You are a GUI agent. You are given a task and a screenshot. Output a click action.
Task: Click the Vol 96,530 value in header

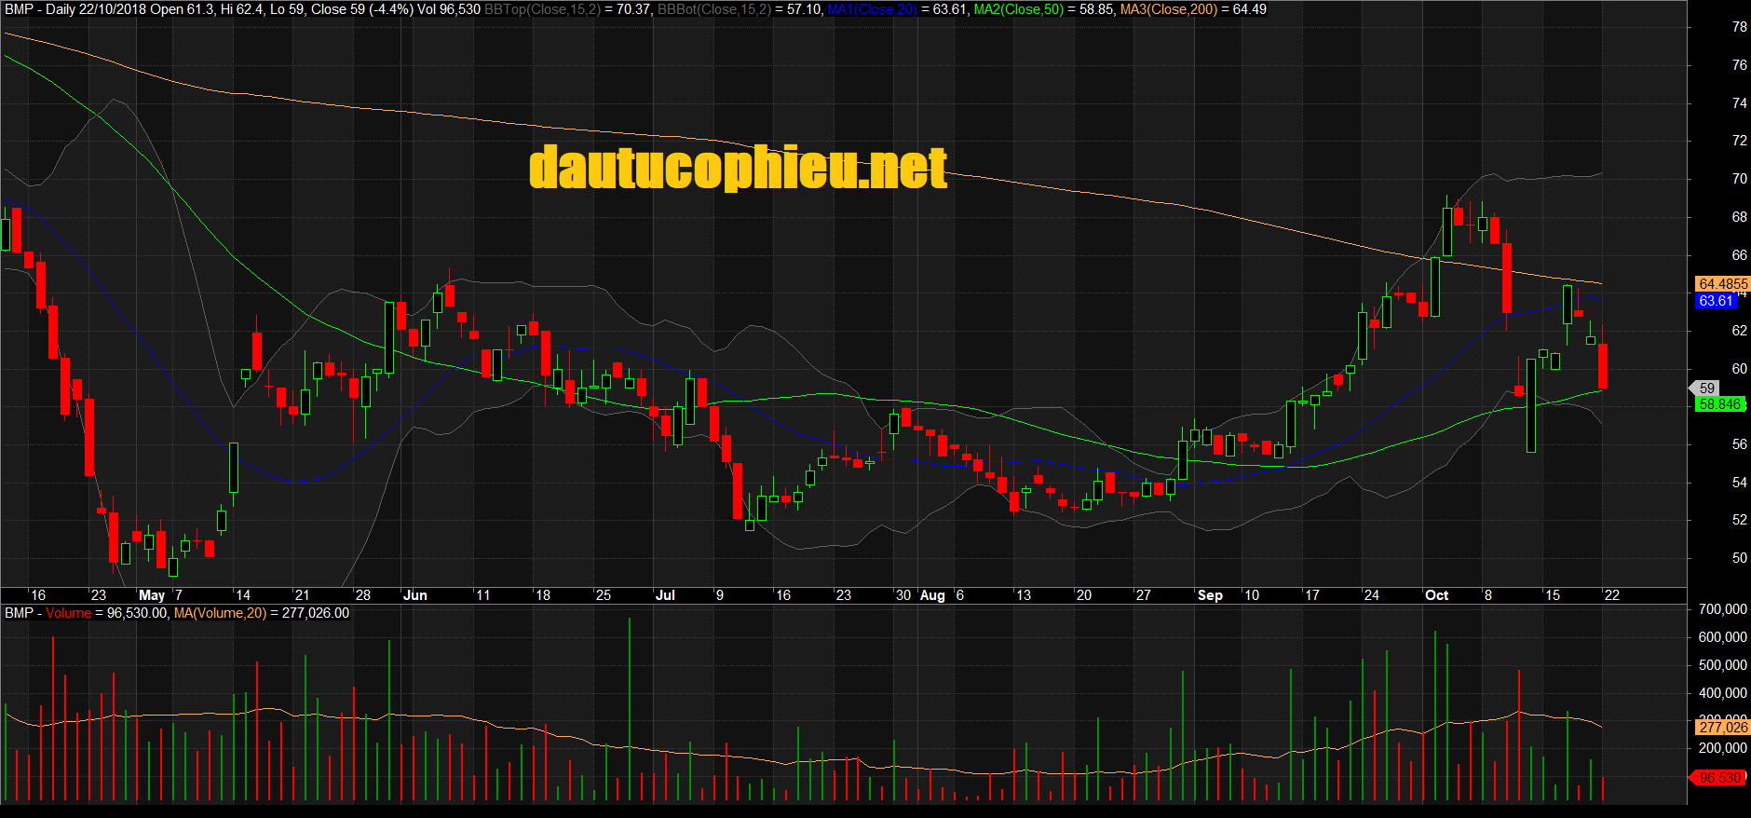tap(449, 9)
